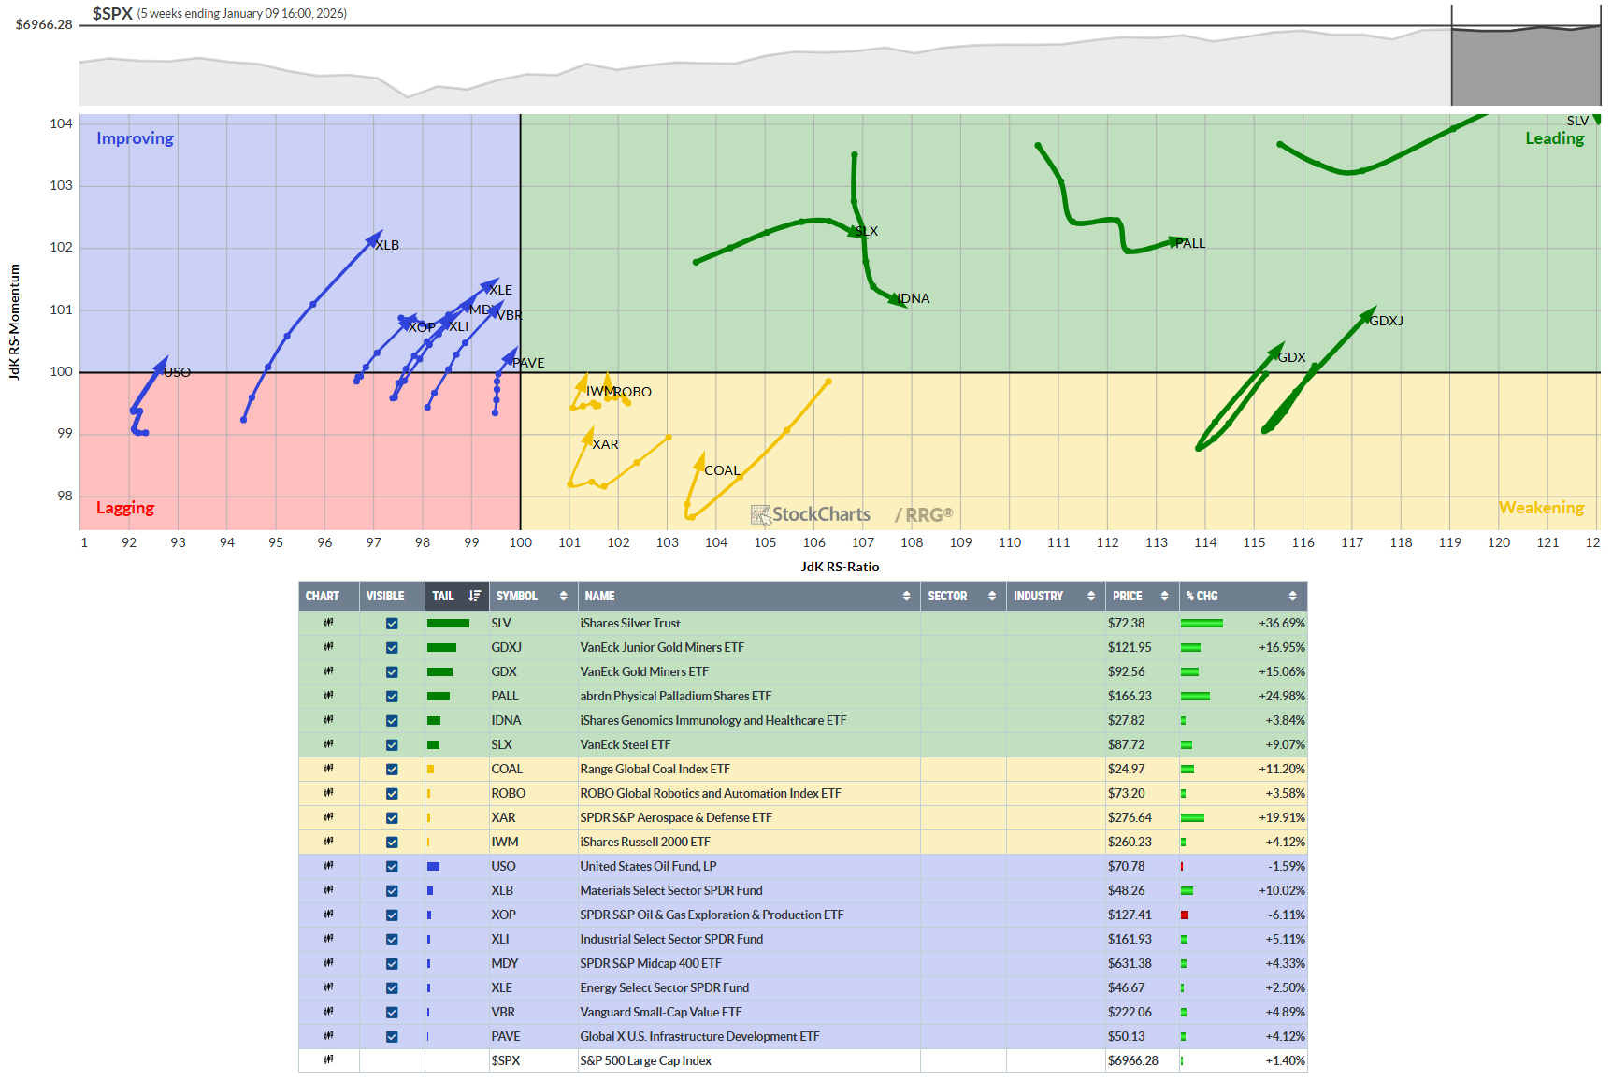Click the IDNA symbol cell
The image size is (1612, 1081).
[x=506, y=720]
